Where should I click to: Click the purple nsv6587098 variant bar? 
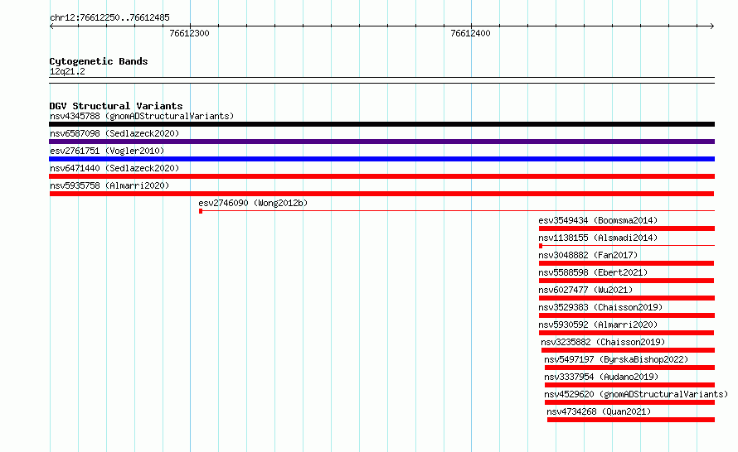381,142
